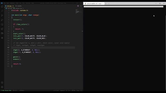Open the Selection menu in VS Code
Image resolution: width=166 pixels, height=93 pixels.
click(12, 3)
